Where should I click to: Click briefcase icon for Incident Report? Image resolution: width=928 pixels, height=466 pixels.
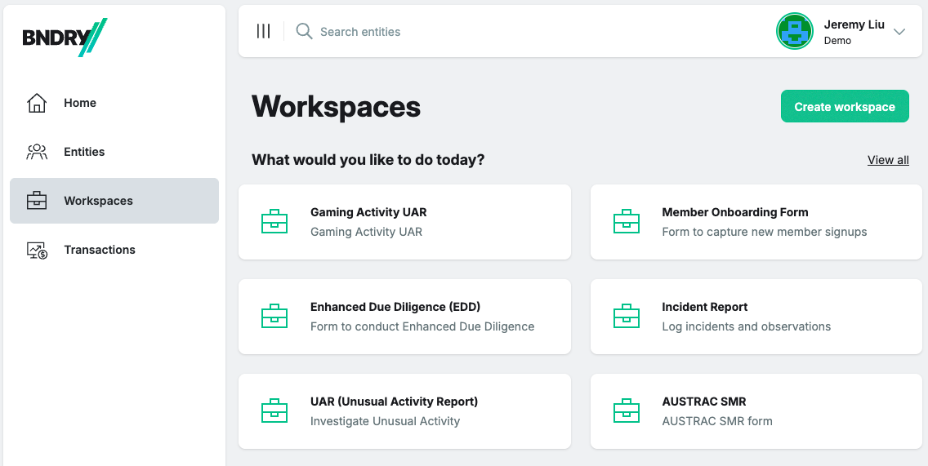click(627, 317)
